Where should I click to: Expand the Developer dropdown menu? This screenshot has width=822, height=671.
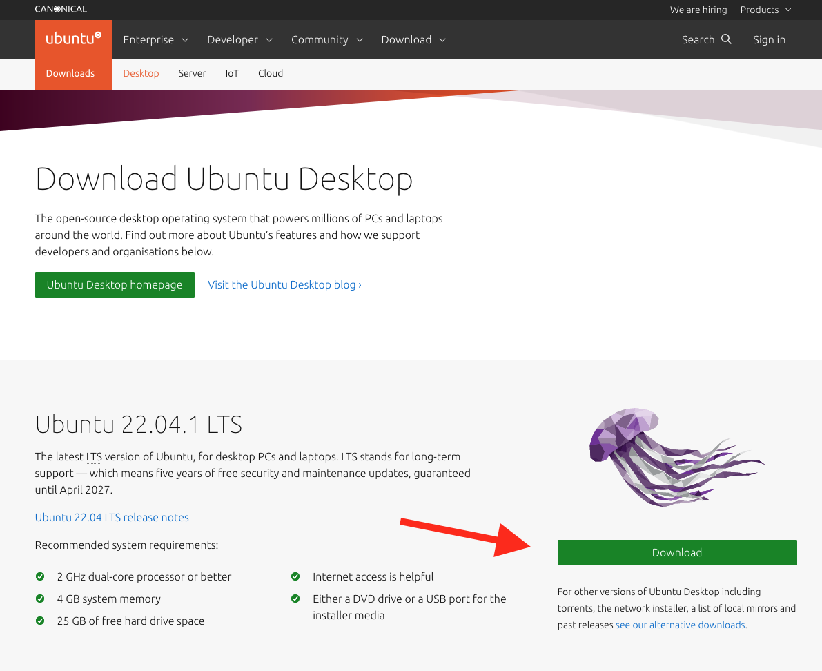click(239, 39)
